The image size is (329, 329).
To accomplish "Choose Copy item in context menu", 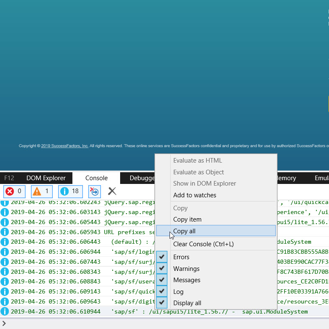I will 216,219.
